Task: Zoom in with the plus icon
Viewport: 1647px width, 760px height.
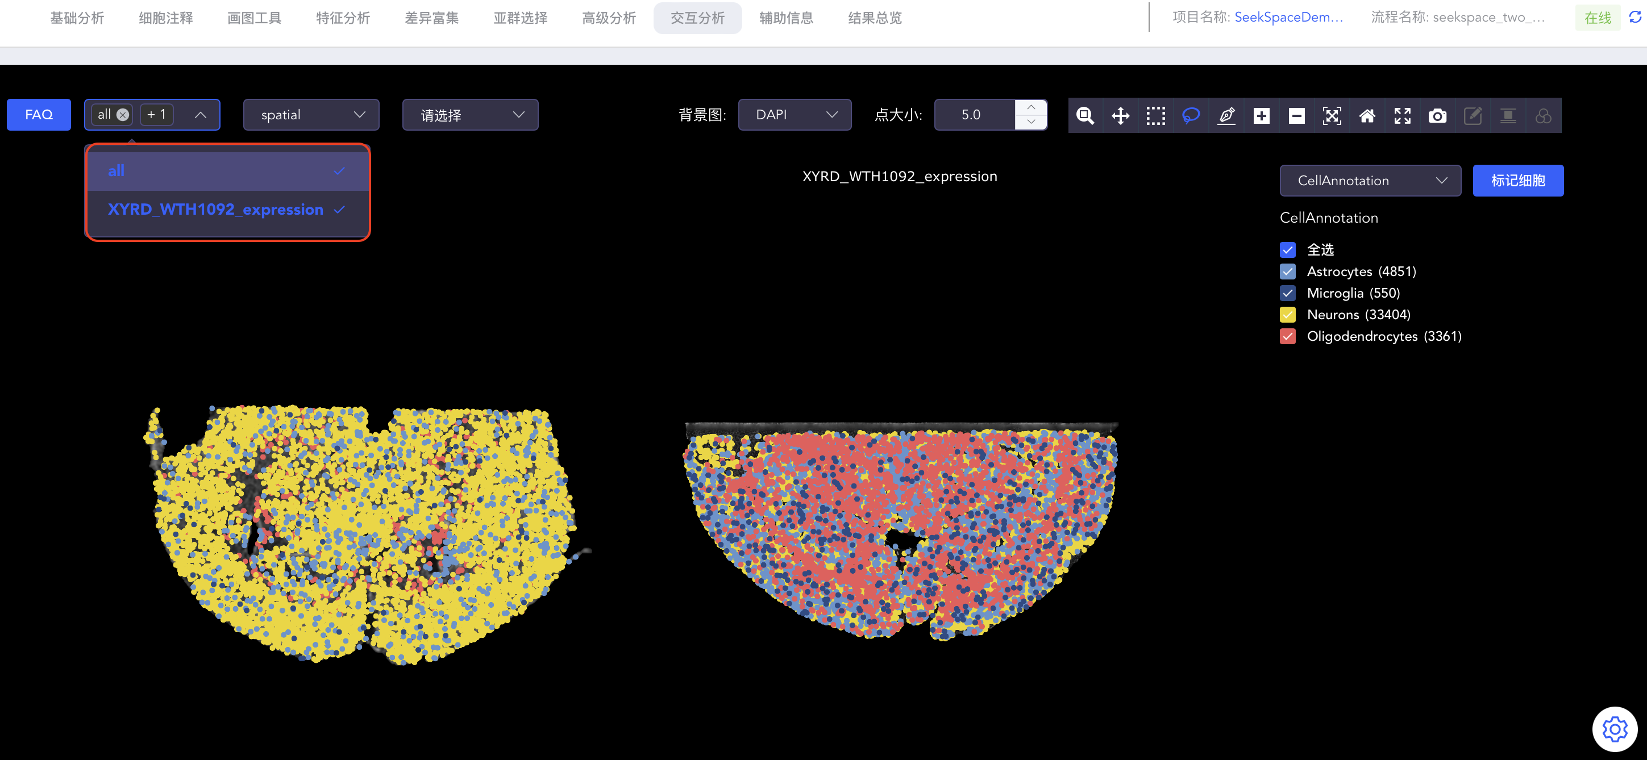Action: 1262,116
